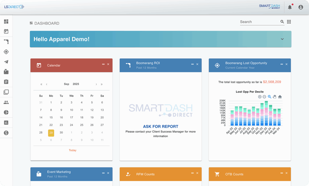This screenshot has height=186, width=309.
Task: Open the notifications bell icon
Action: pos(290,7)
